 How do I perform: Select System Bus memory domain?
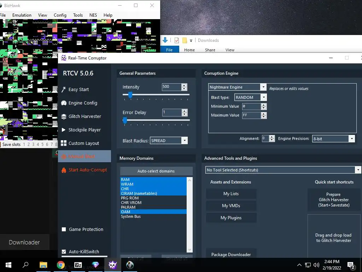[x=153, y=216]
